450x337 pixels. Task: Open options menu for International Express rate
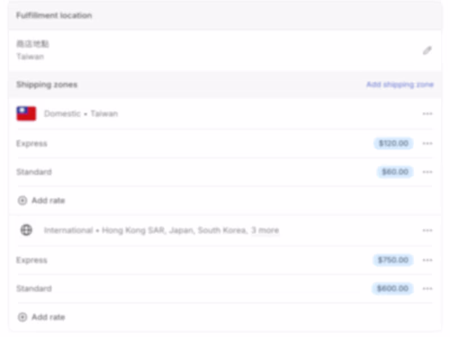tap(427, 260)
